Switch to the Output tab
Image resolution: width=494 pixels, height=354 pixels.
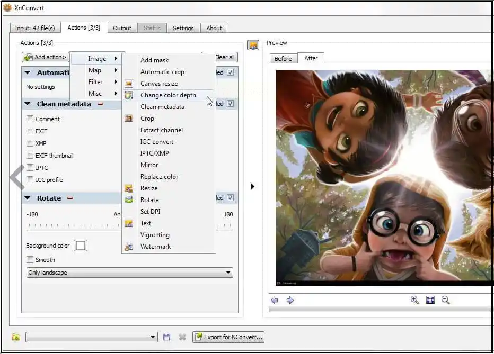click(x=122, y=28)
